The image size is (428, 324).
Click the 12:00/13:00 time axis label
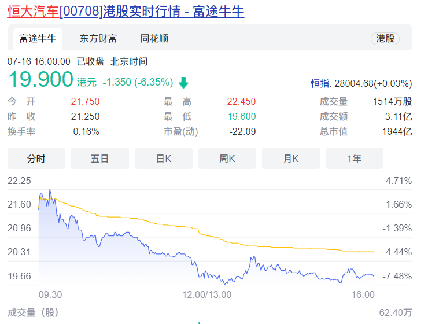coord(206,295)
